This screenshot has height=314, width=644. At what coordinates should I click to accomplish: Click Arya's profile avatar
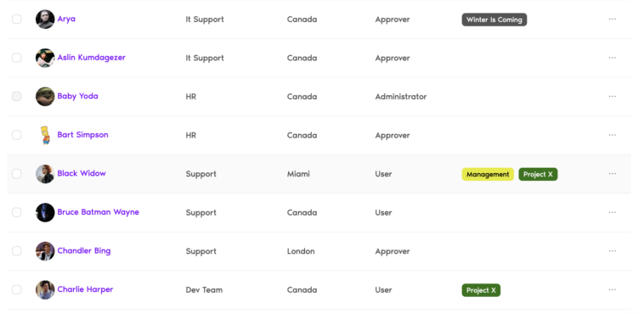(45, 20)
